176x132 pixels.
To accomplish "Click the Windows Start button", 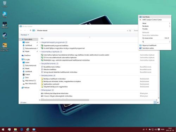I will [3, 130].
